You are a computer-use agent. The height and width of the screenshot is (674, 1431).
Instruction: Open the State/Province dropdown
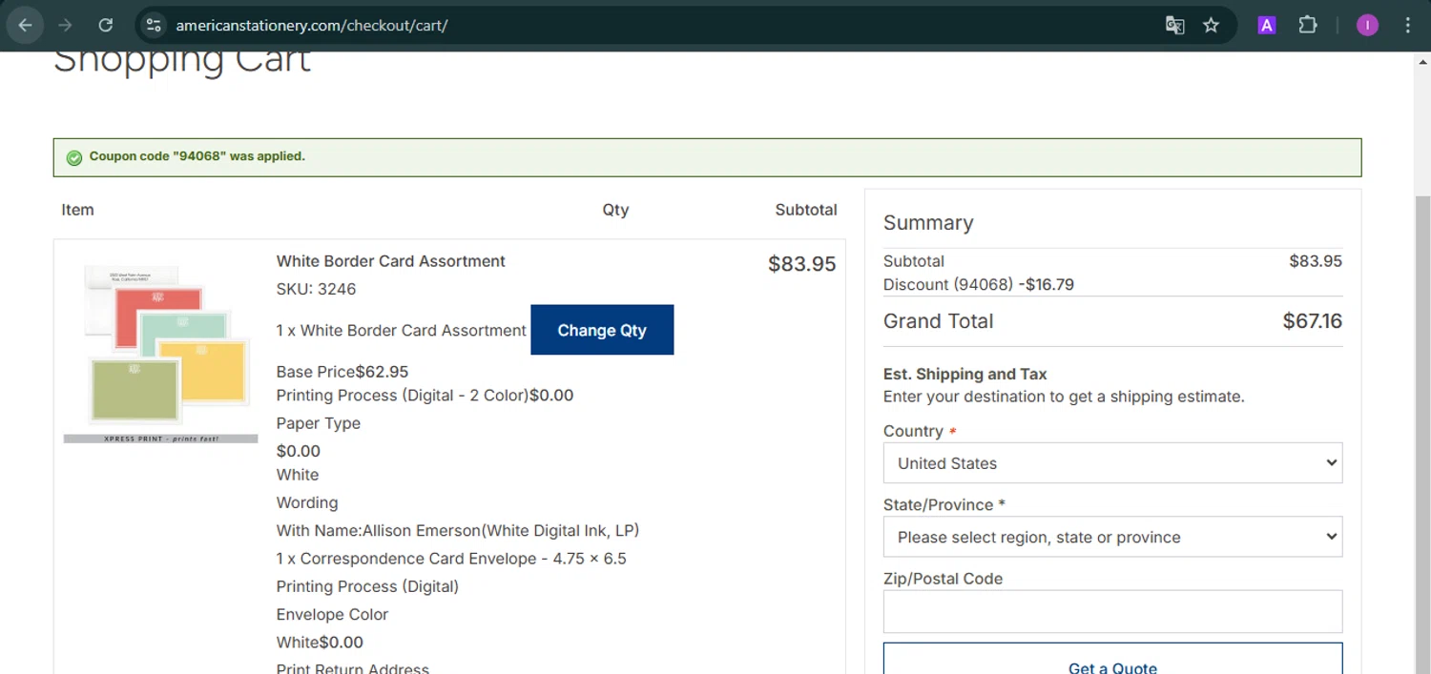pyautogui.click(x=1112, y=537)
